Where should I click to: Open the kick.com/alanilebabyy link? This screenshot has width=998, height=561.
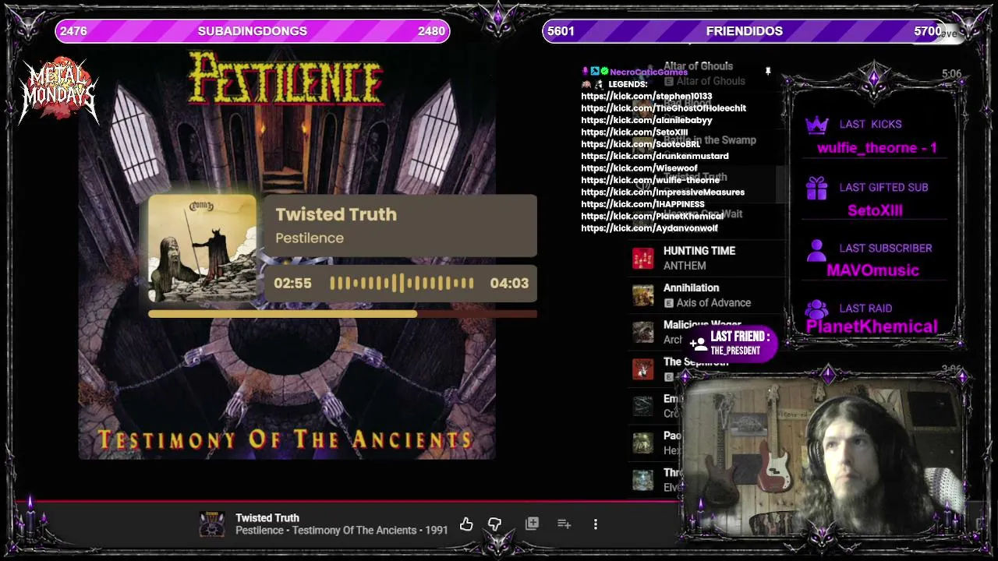646,120
